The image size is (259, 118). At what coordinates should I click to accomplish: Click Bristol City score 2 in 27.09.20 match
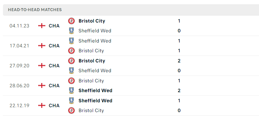coord(179,61)
